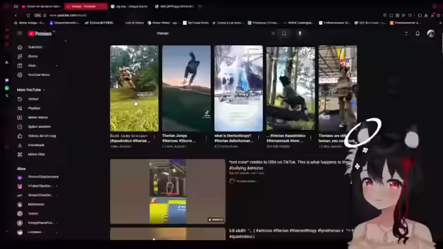The image size is (443, 249).
Task: Start voice search with the microphone icon
Action: click(300, 33)
